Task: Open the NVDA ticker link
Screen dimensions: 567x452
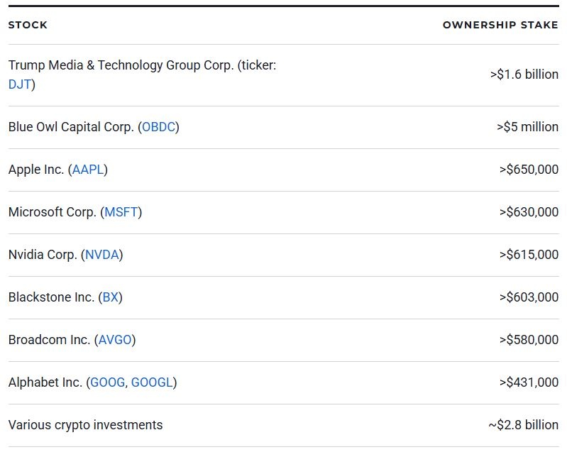Action: tap(101, 255)
